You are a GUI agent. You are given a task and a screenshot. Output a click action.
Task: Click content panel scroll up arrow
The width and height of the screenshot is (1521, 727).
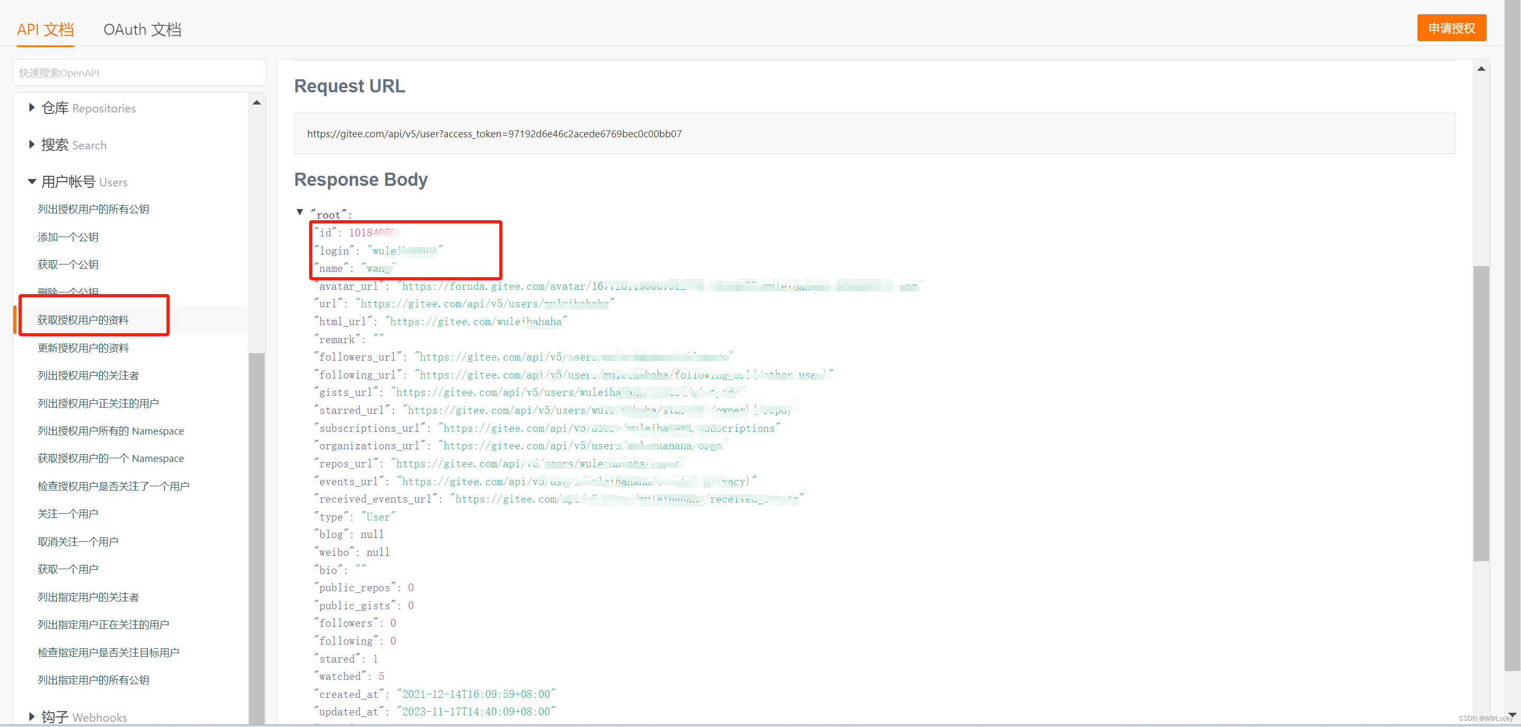[x=1481, y=69]
